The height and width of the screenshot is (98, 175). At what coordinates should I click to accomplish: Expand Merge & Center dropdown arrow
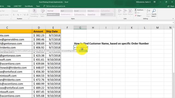[10, 15]
